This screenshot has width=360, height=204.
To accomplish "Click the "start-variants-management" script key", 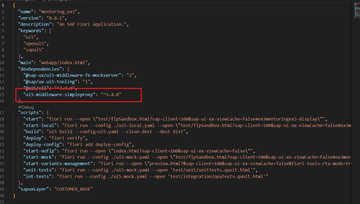I will (58, 163).
